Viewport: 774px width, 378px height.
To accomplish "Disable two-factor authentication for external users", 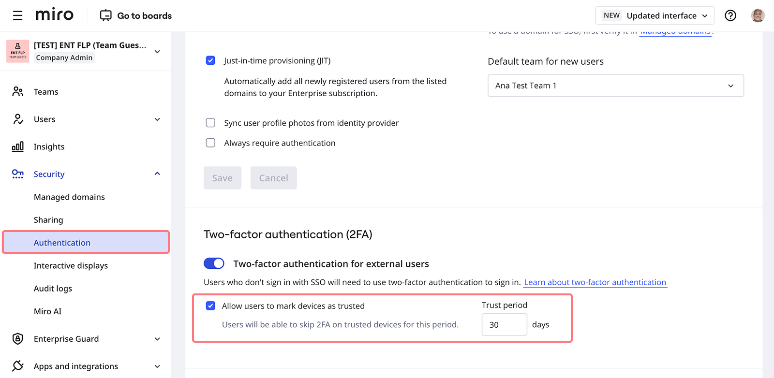I will click(214, 263).
